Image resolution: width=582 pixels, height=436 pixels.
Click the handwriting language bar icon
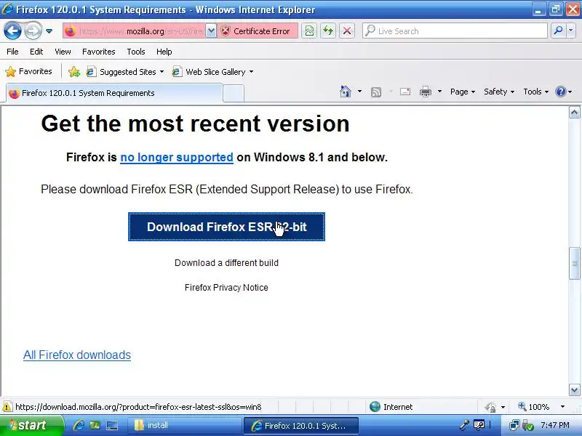pyautogui.click(x=479, y=425)
